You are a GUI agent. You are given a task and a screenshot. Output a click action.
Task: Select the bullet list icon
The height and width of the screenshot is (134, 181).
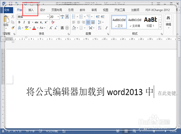(x=73, y=17)
